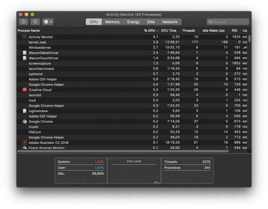Switch to the CPU tab
The height and width of the screenshot is (209, 268).
coord(94,22)
